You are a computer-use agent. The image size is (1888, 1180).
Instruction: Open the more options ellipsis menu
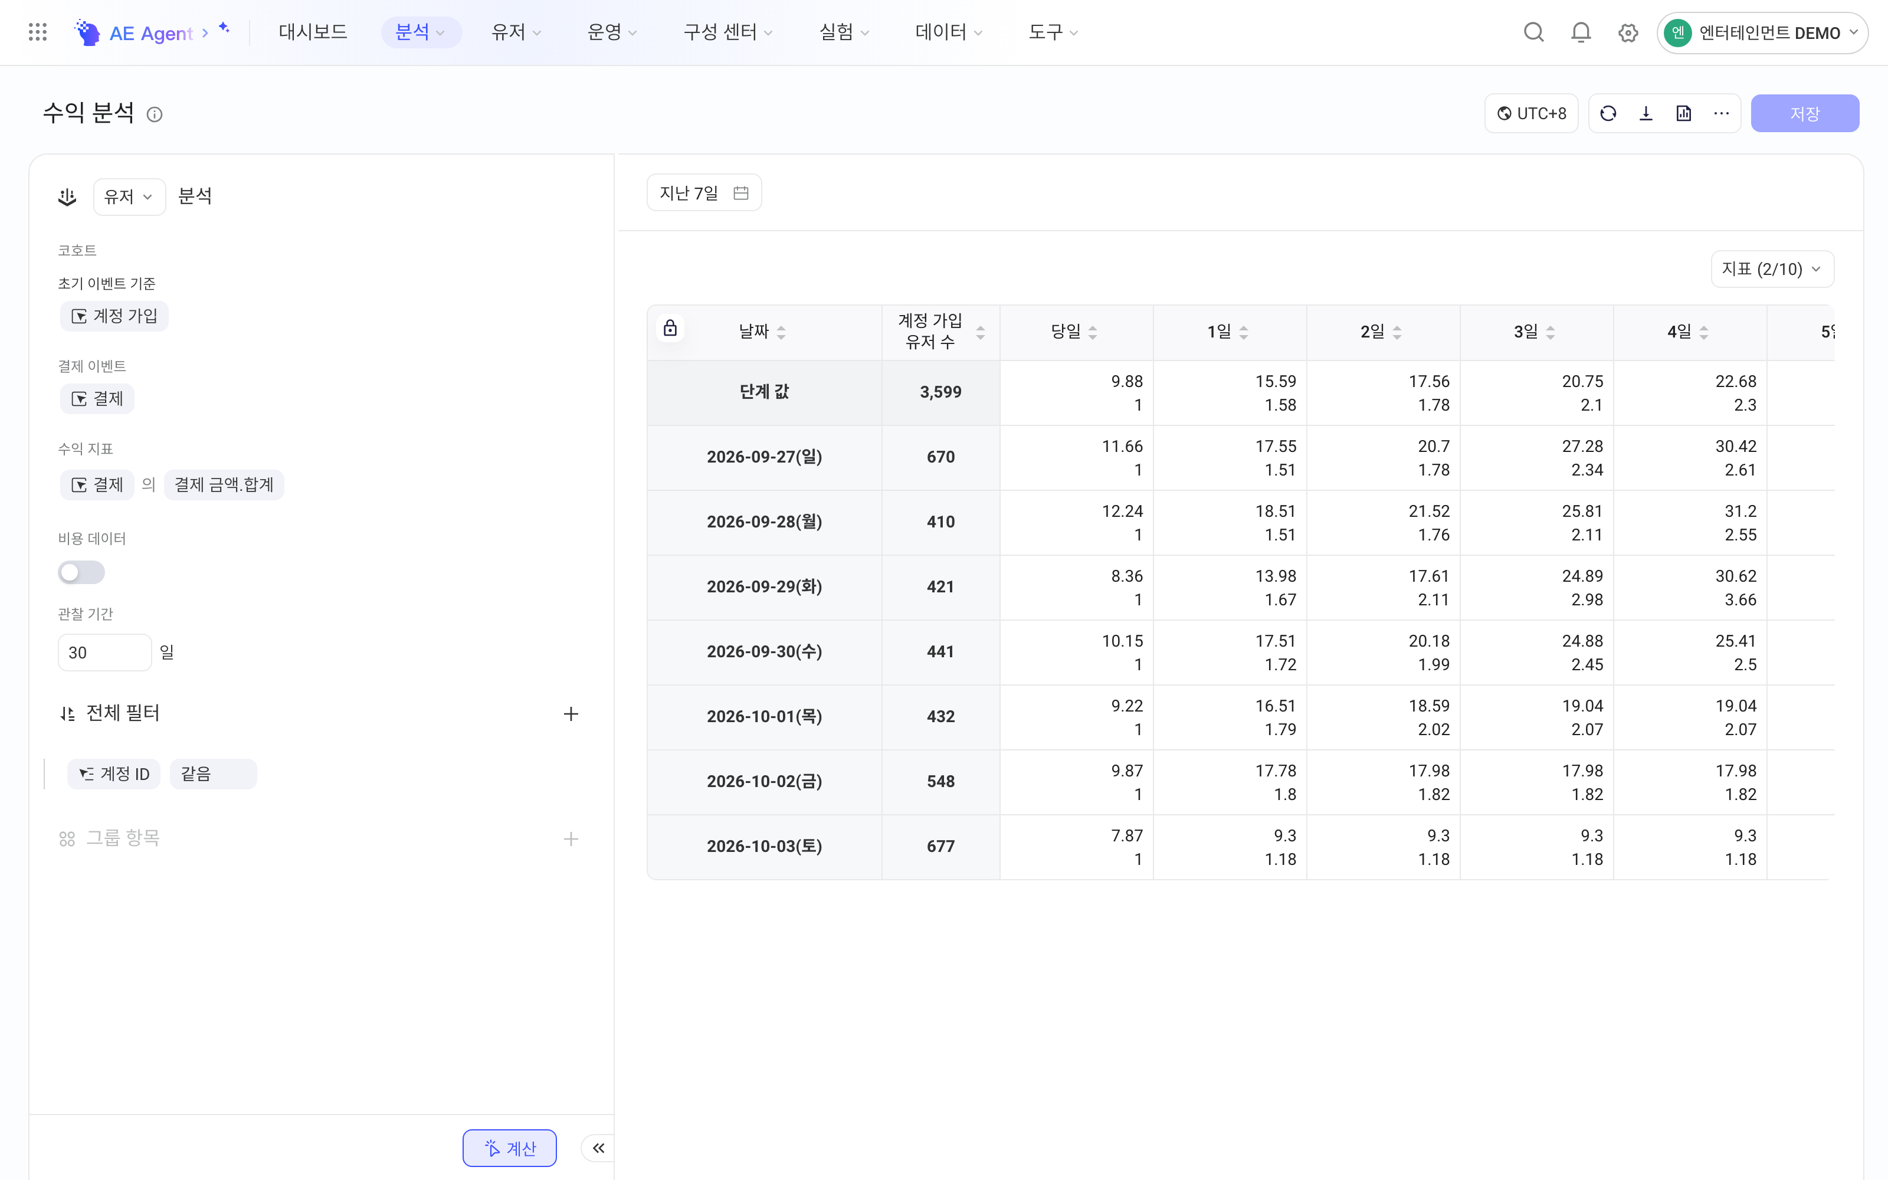(1721, 113)
